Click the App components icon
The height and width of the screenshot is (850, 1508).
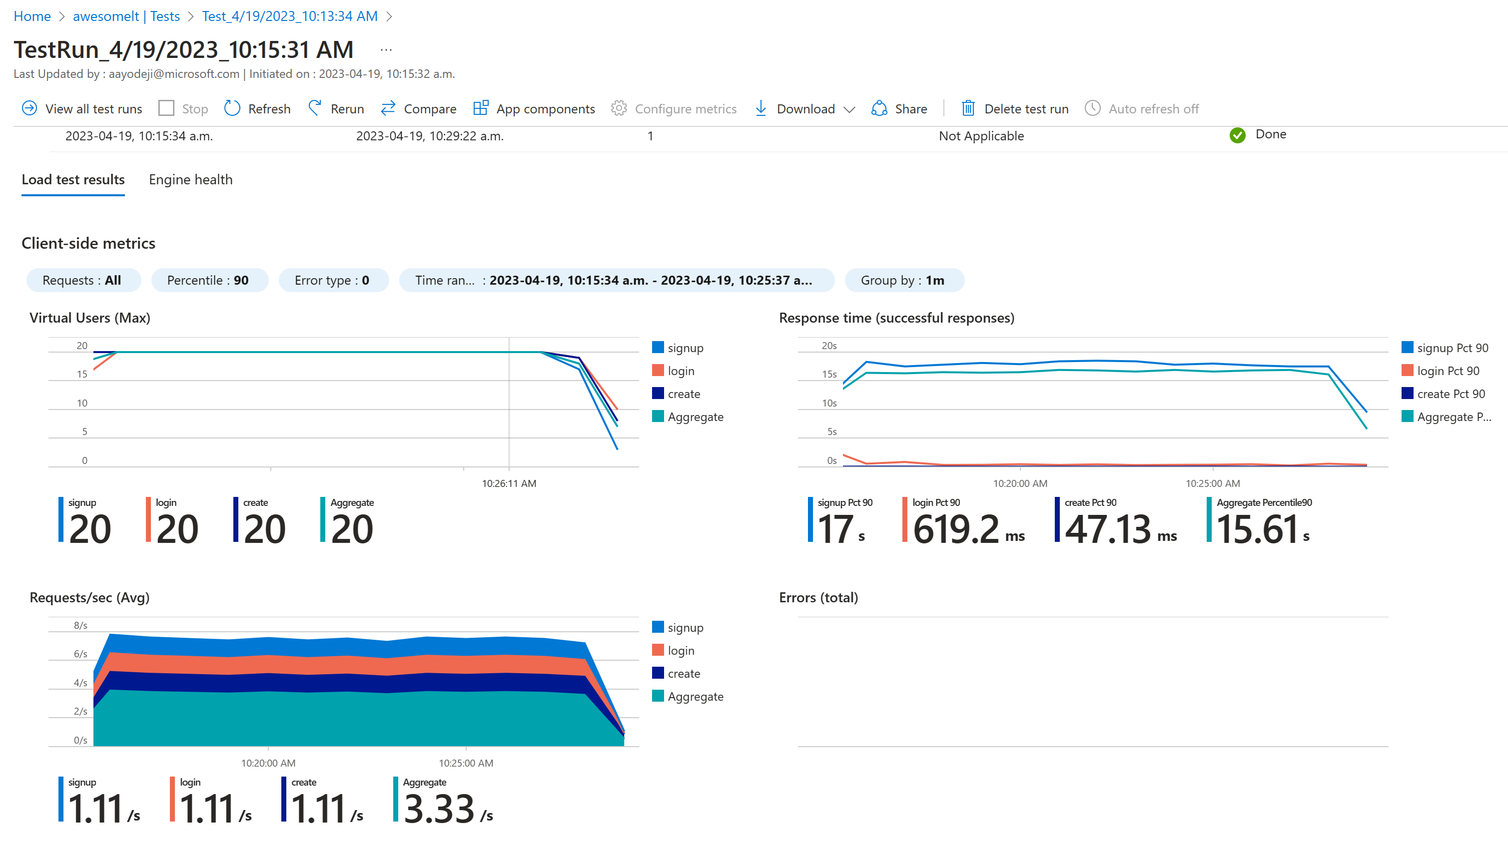480,108
